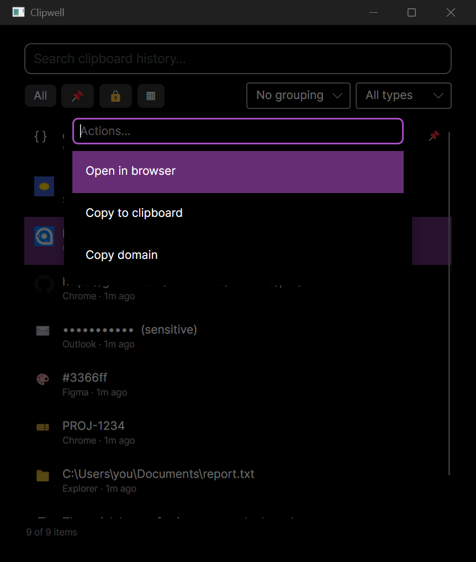
Task: Maximize the Clipwell window
Action: click(411, 13)
